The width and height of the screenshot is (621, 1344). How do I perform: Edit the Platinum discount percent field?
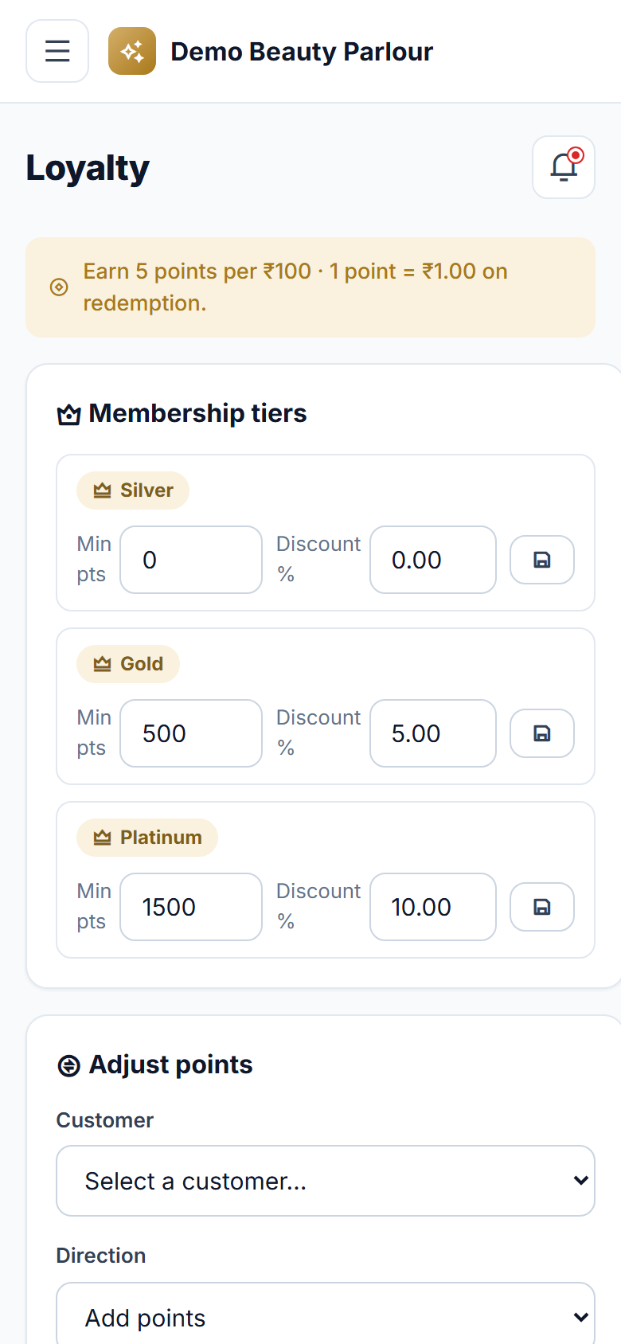tap(433, 907)
